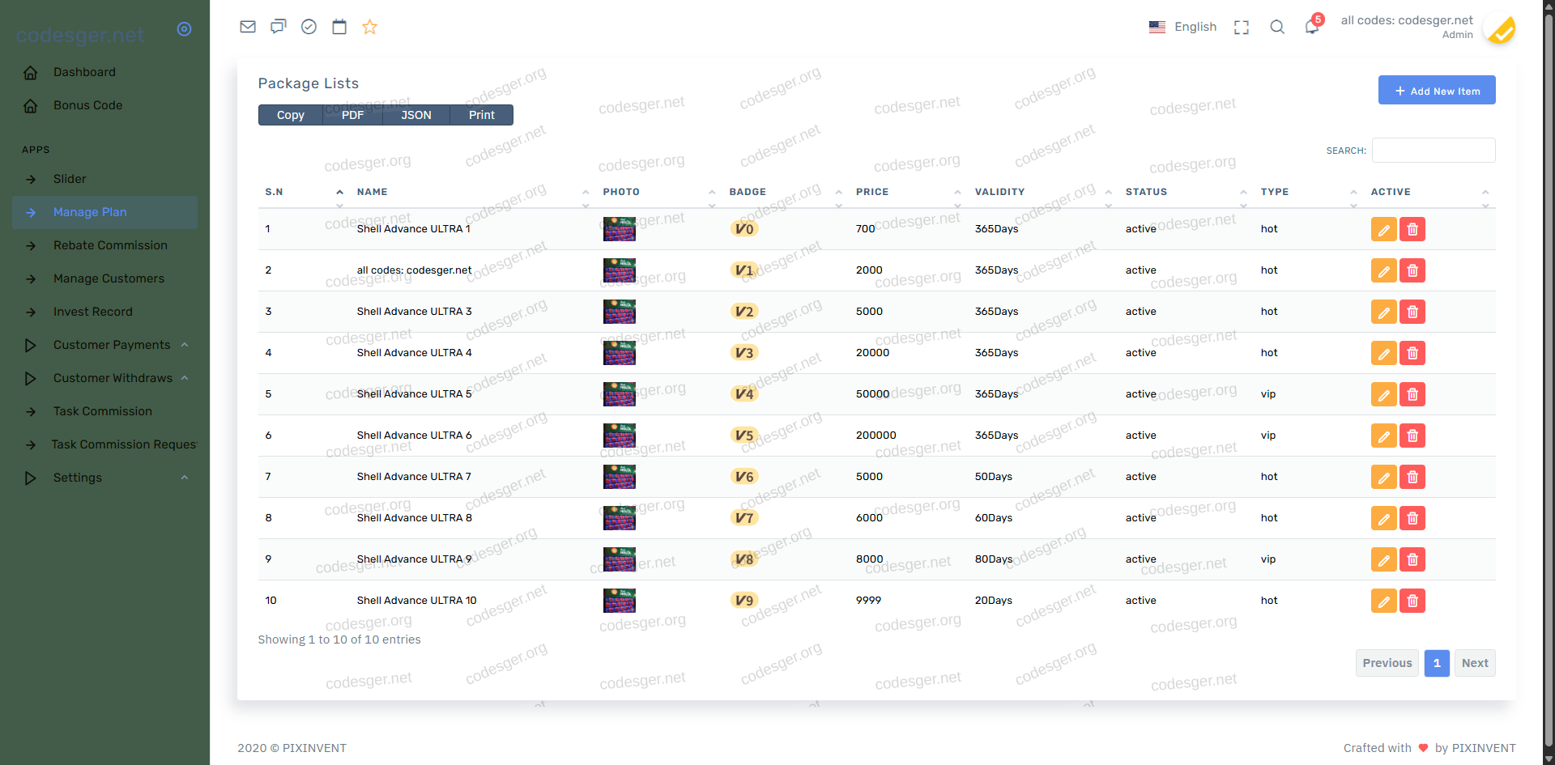Toggle fullscreen mode icon
The image size is (1555, 765).
click(1241, 28)
